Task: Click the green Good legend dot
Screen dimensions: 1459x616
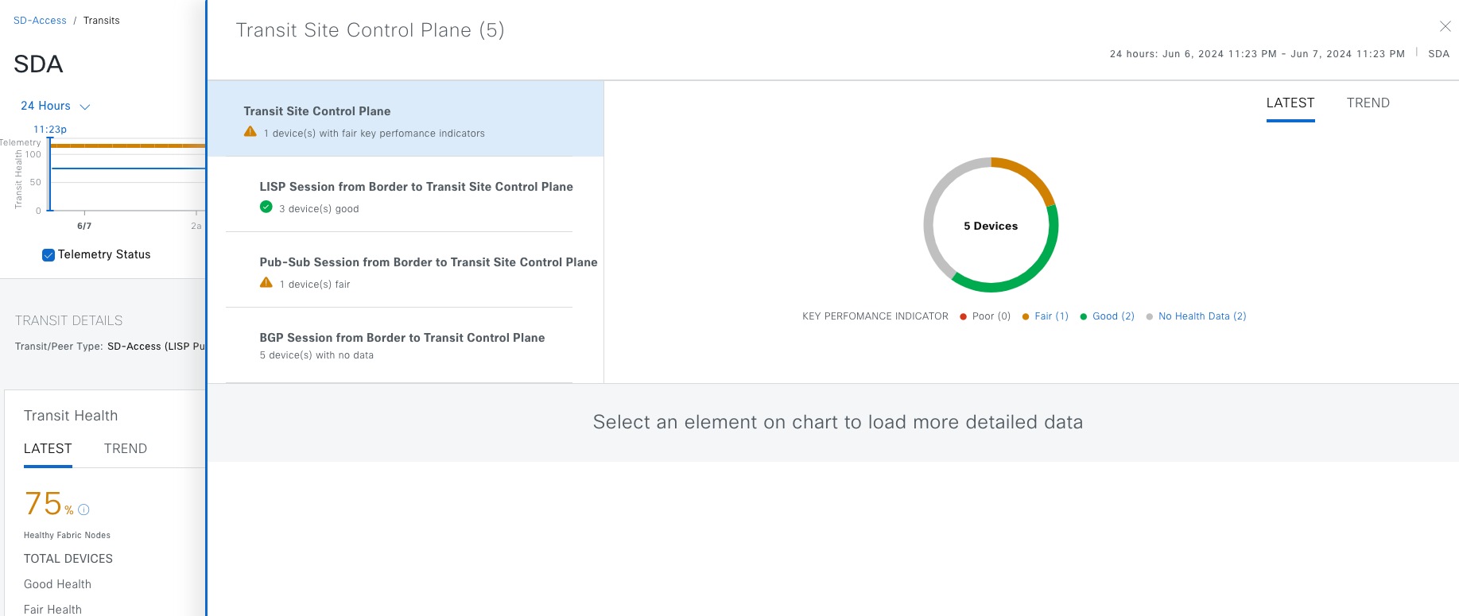Action: click(1084, 316)
